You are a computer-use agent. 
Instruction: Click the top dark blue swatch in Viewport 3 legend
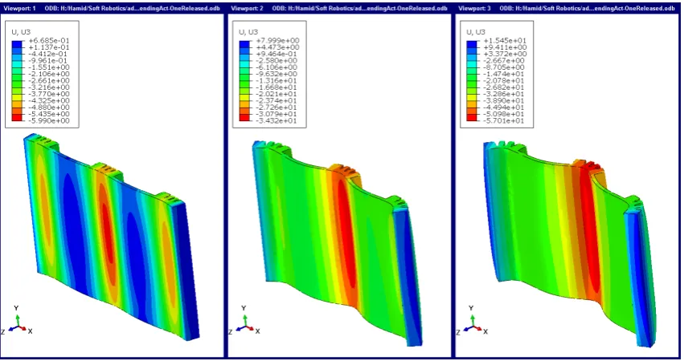[x=472, y=44]
